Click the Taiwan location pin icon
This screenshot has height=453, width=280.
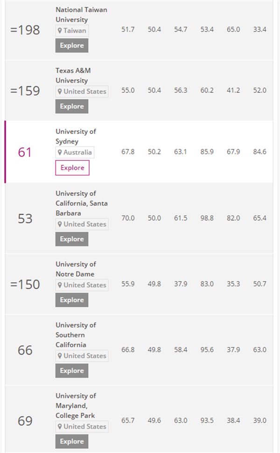pyautogui.click(x=60, y=31)
